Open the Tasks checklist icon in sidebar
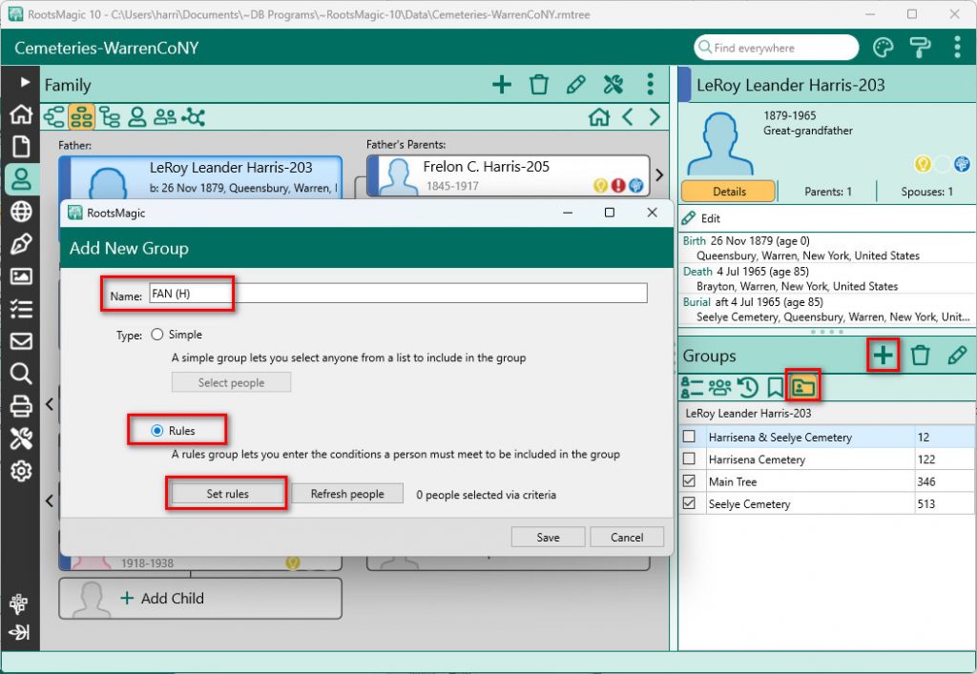This screenshot has width=977, height=674. click(x=21, y=309)
